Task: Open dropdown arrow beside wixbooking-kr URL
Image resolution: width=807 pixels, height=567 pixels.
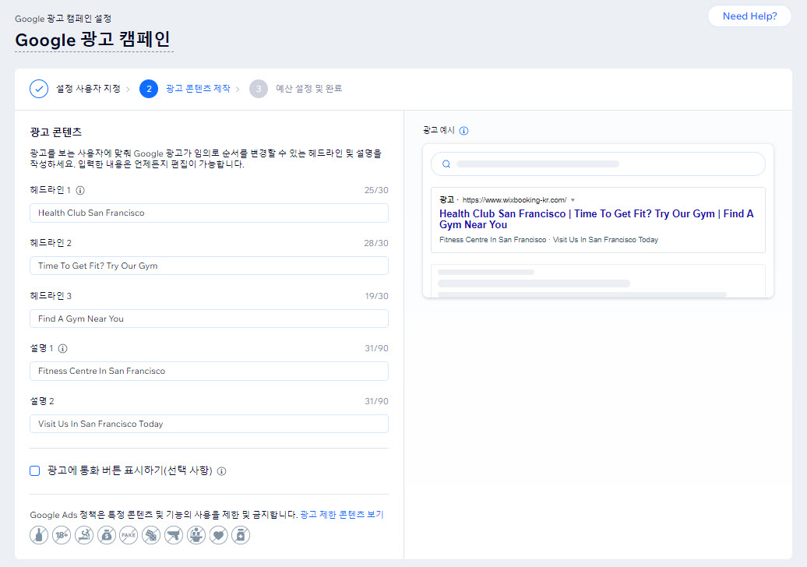Action: click(x=573, y=200)
